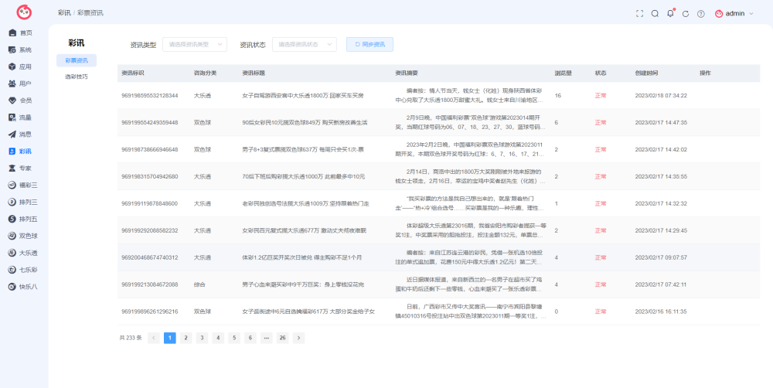Open the notification bell
The image size is (773, 388).
(x=670, y=13)
